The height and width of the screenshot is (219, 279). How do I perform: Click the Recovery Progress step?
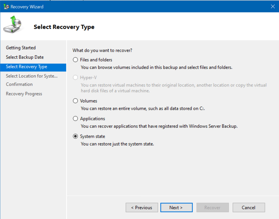[24, 94]
